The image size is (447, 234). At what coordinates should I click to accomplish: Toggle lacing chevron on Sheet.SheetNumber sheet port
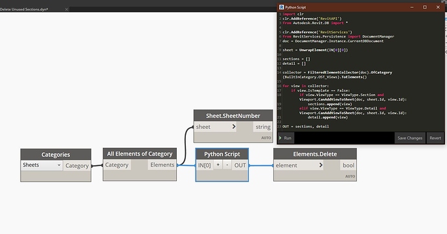234,126
